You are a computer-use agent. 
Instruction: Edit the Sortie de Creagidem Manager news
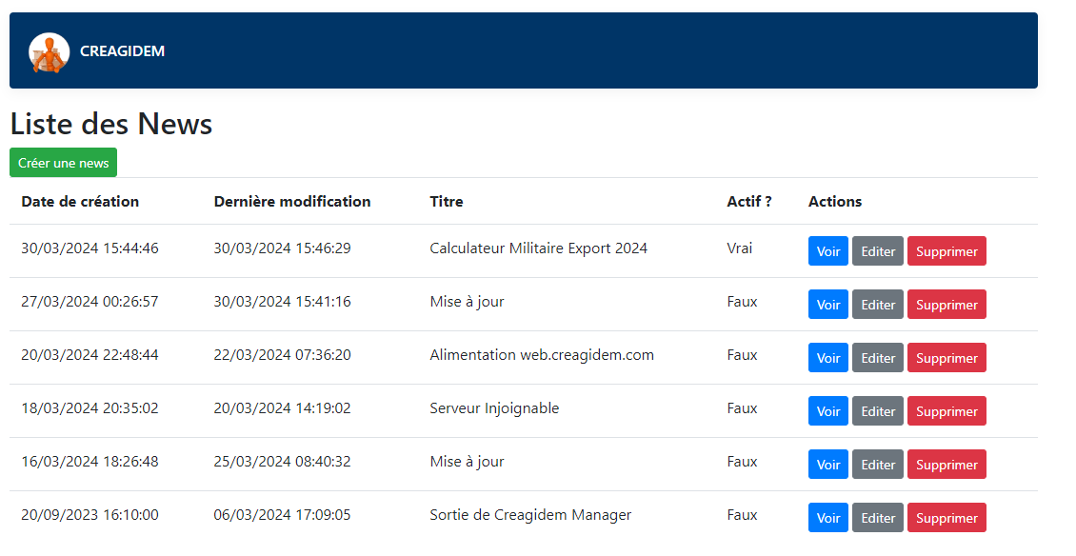click(x=877, y=518)
